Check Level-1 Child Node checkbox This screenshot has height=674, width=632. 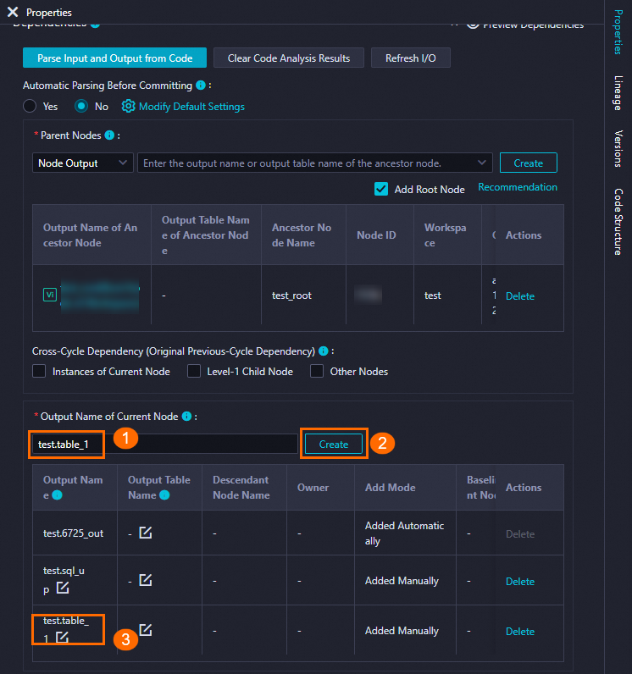point(194,371)
